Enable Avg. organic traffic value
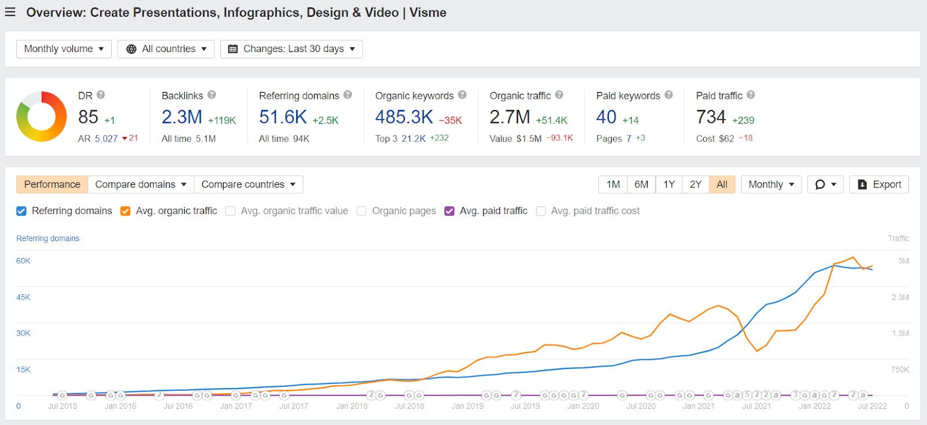 (x=231, y=211)
